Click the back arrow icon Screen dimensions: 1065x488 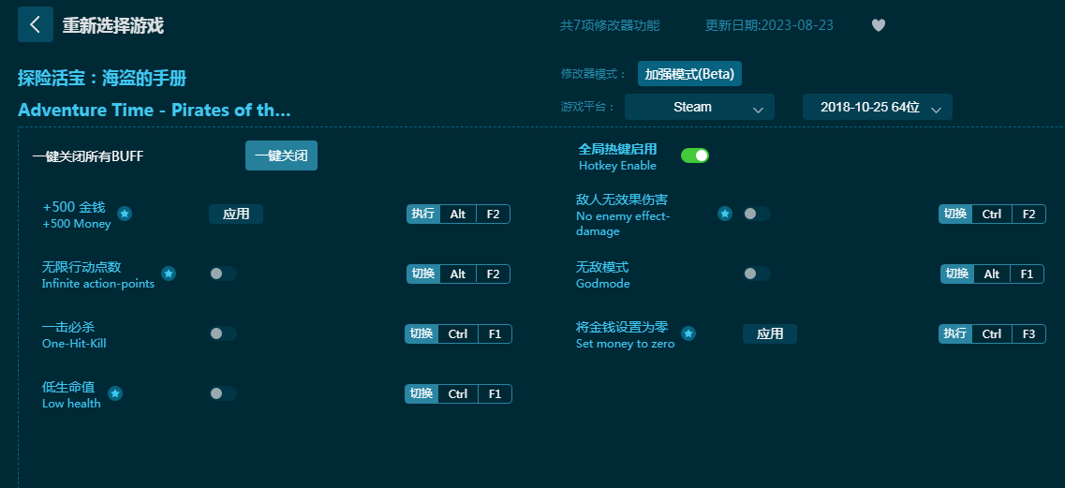[36, 24]
